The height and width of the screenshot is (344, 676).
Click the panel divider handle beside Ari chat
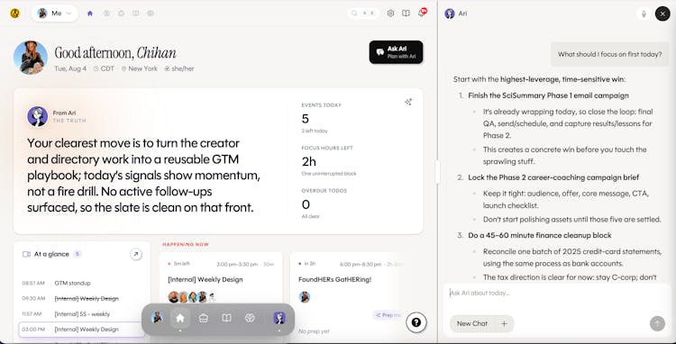437,172
